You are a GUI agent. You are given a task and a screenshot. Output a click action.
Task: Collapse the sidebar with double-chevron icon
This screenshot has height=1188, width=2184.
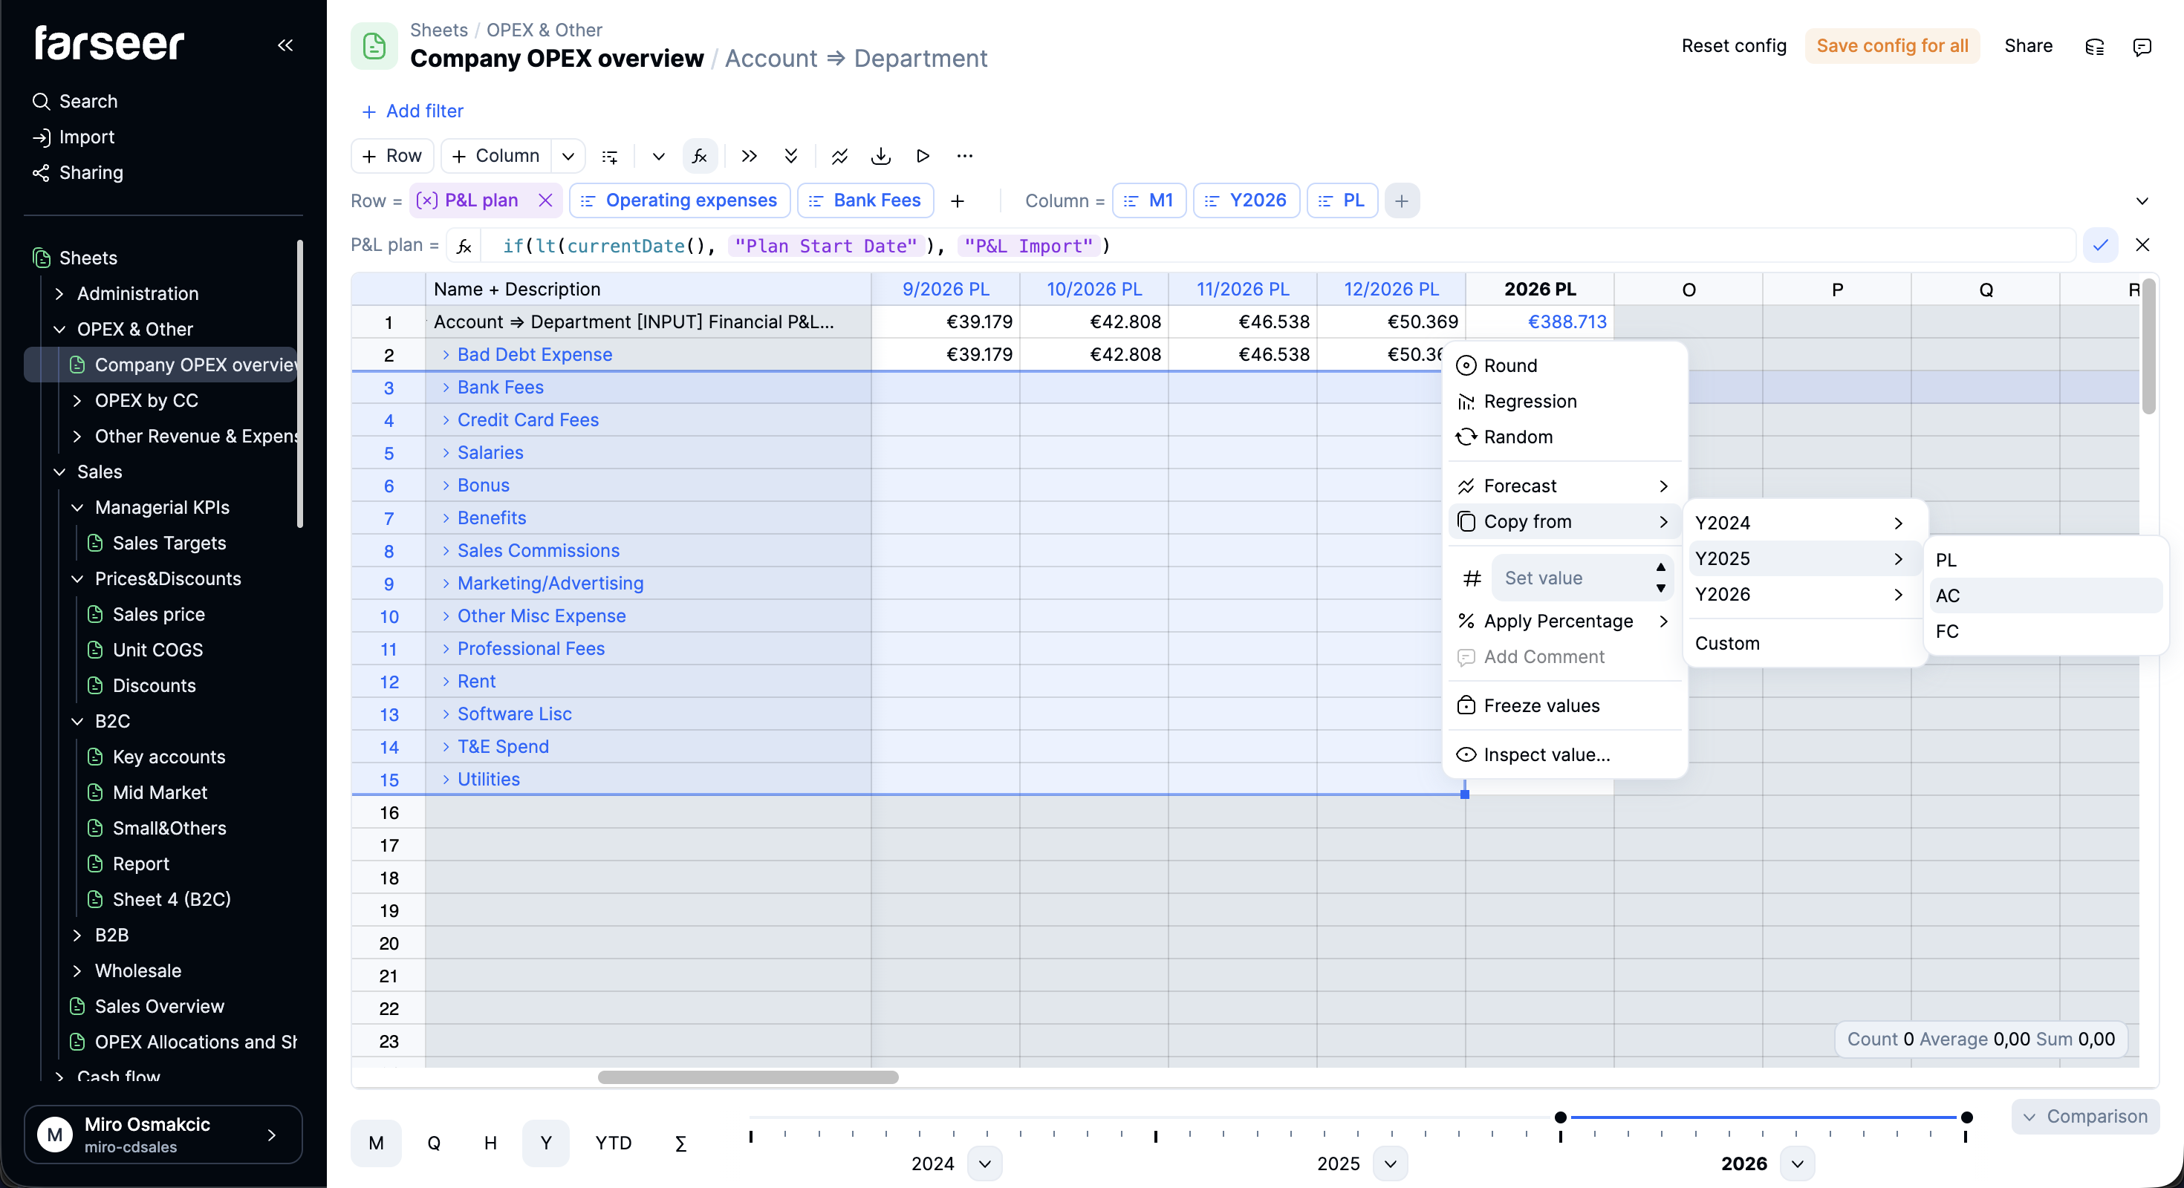pyautogui.click(x=285, y=45)
